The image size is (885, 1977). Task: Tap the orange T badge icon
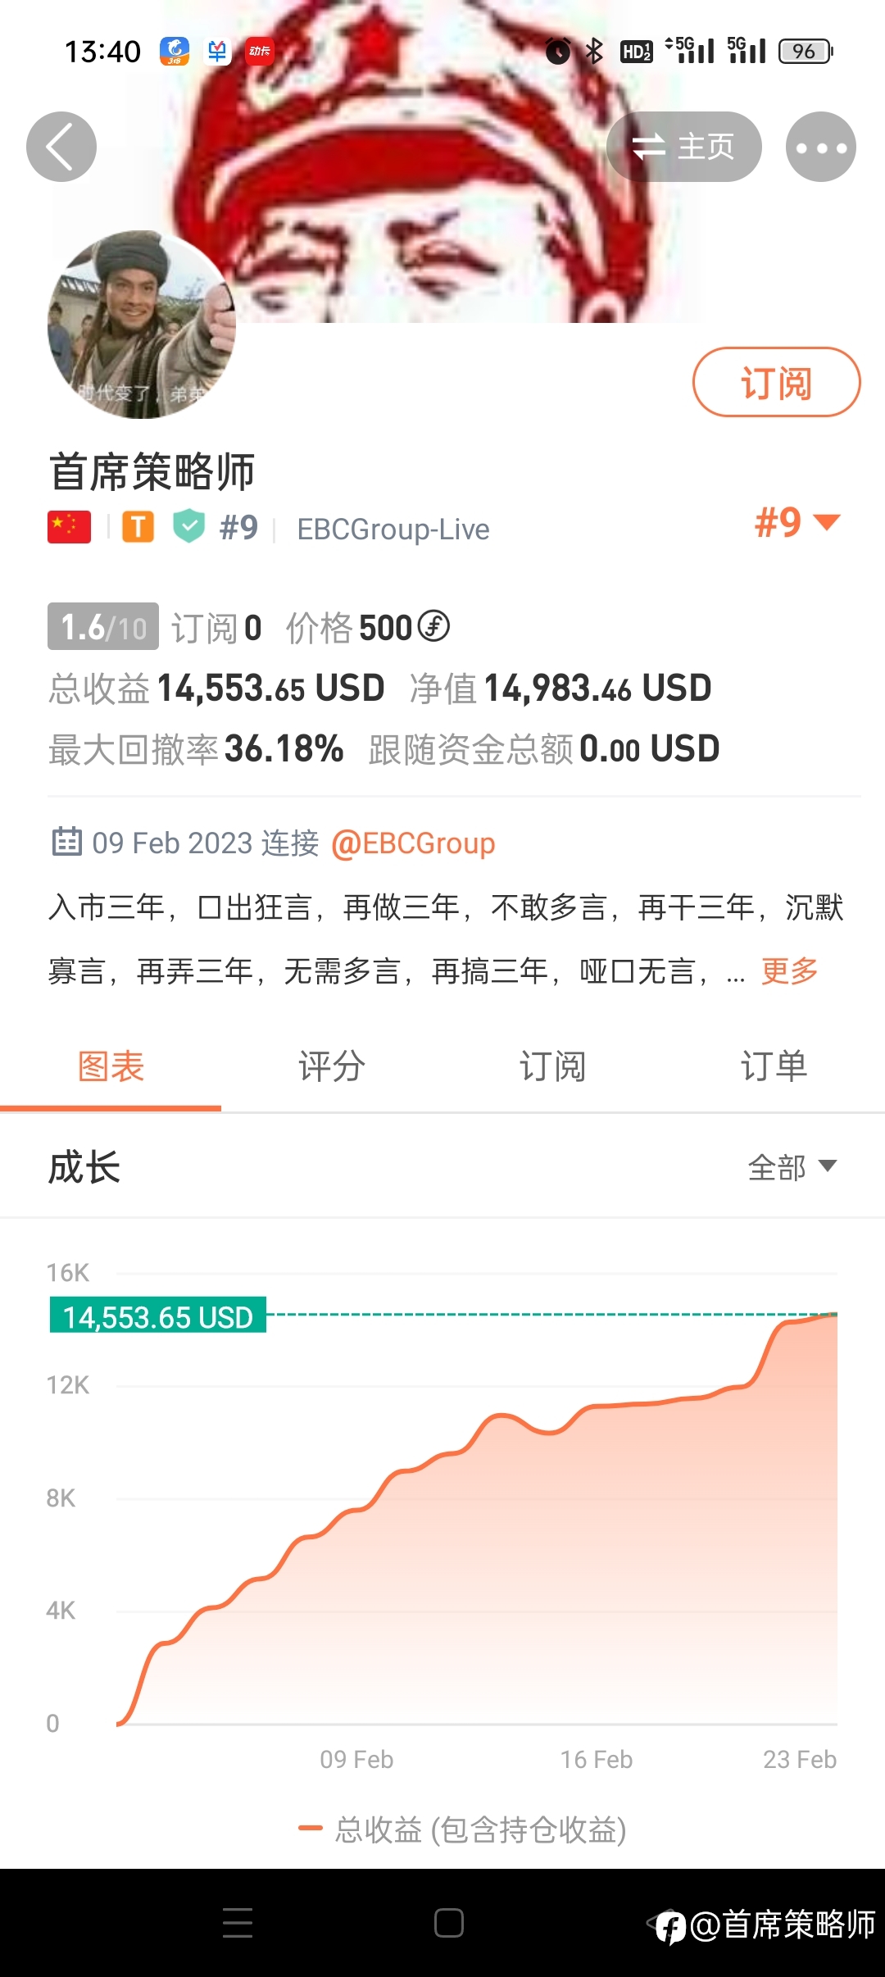tap(138, 527)
